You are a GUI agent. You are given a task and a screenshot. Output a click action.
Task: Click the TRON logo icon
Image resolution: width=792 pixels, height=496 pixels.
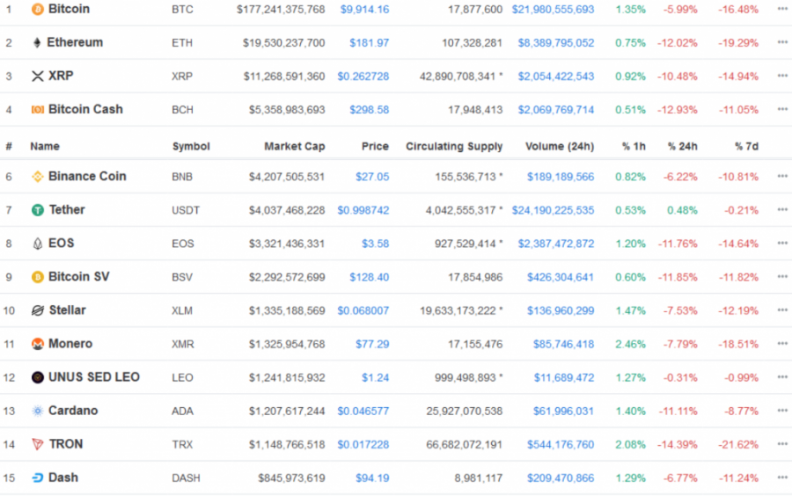pos(37,444)
